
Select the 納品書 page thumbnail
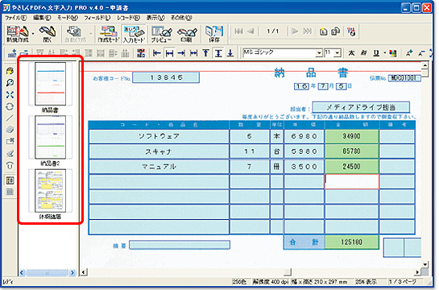[x=51, y=84]
